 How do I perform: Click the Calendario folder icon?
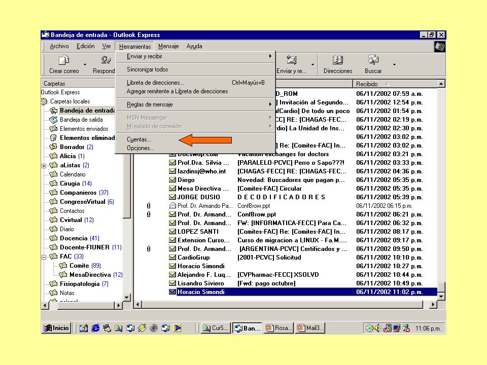53,174
